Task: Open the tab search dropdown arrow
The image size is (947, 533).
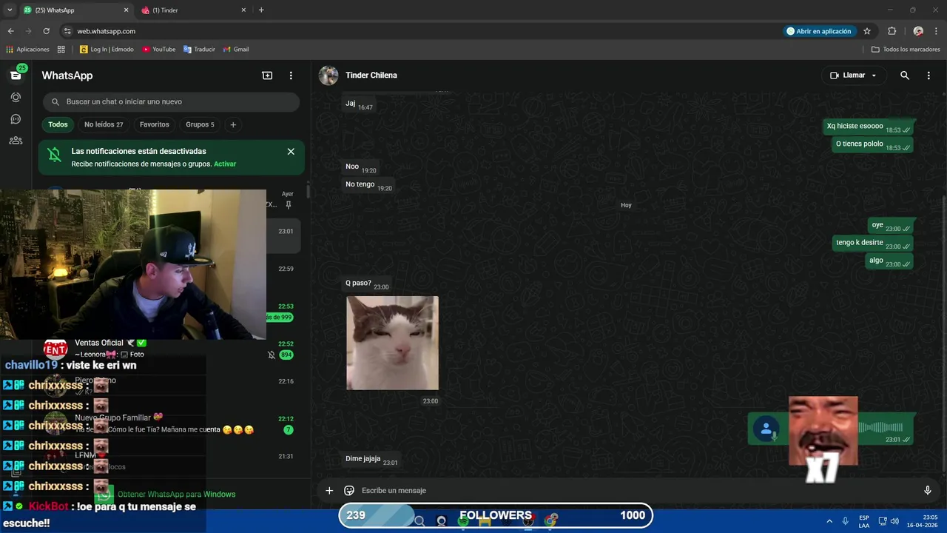Action: click(10, 10)
